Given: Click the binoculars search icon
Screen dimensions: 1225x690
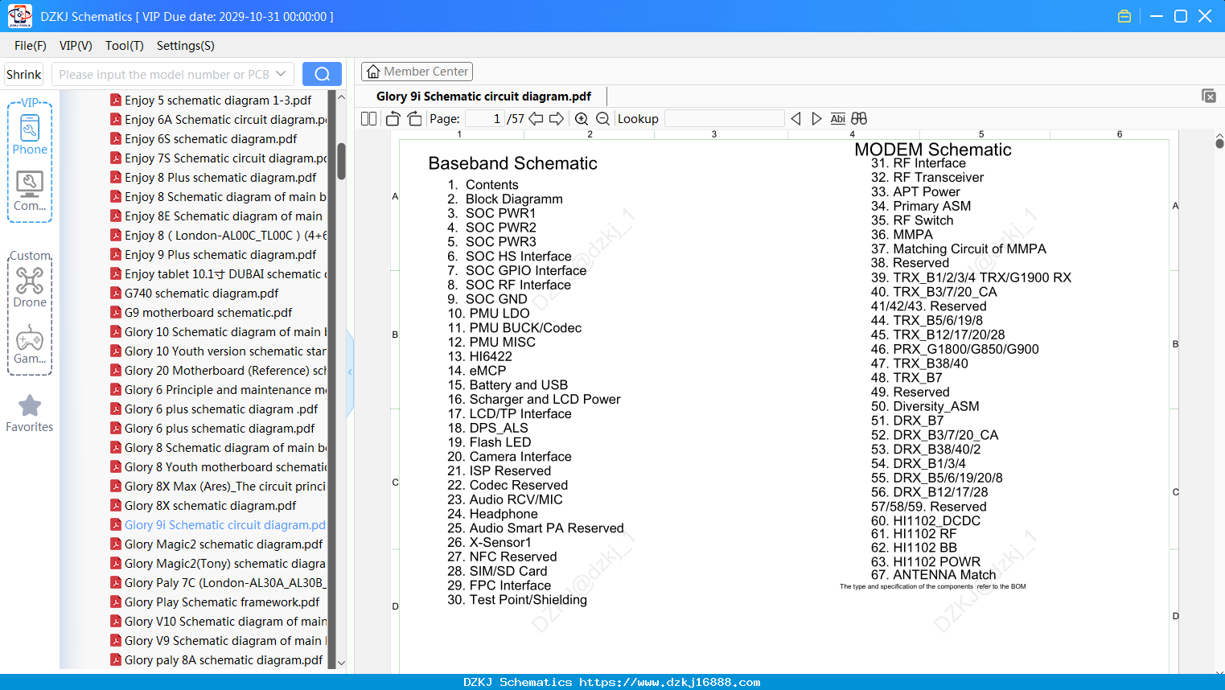Looking at the screenshot, I should coord(859,119).
